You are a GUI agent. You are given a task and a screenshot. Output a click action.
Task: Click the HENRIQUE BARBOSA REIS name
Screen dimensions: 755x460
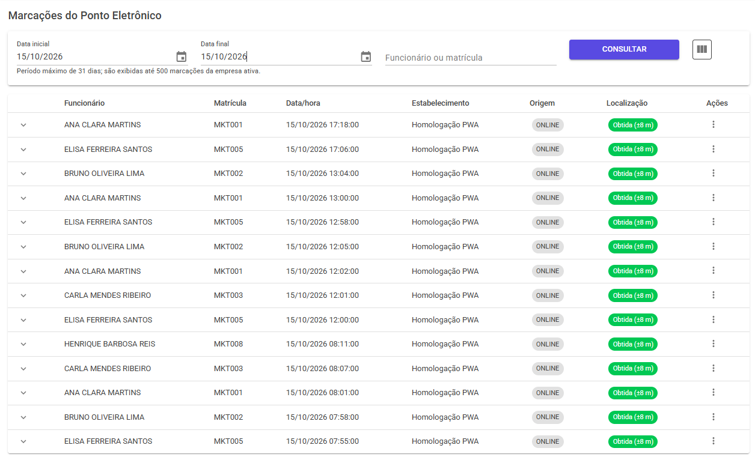[x=110, y=344]
